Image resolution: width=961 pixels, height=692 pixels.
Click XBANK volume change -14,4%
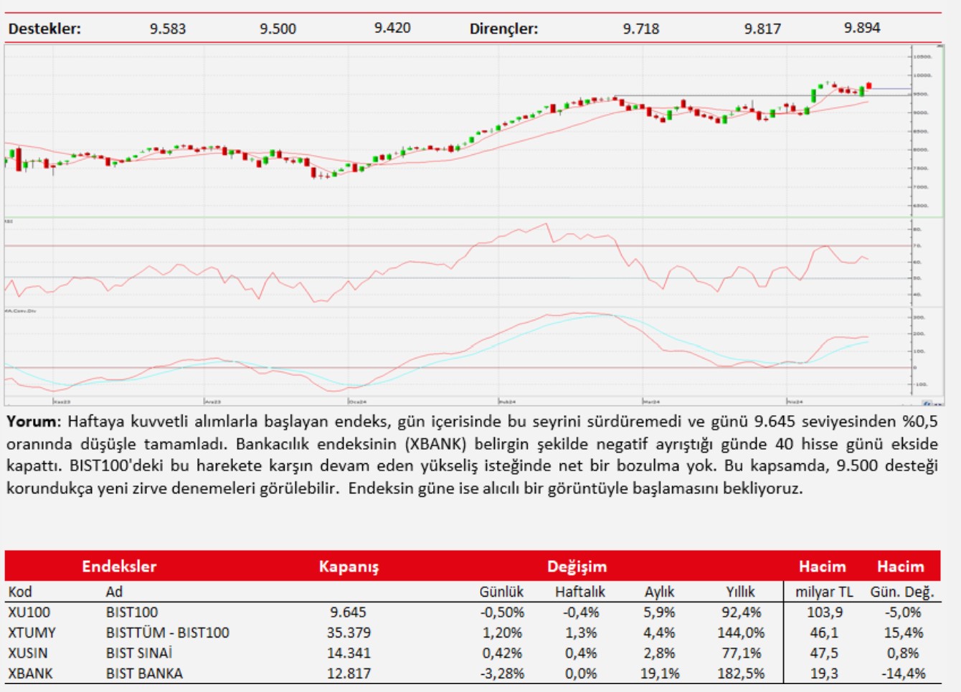coord(903,673)
